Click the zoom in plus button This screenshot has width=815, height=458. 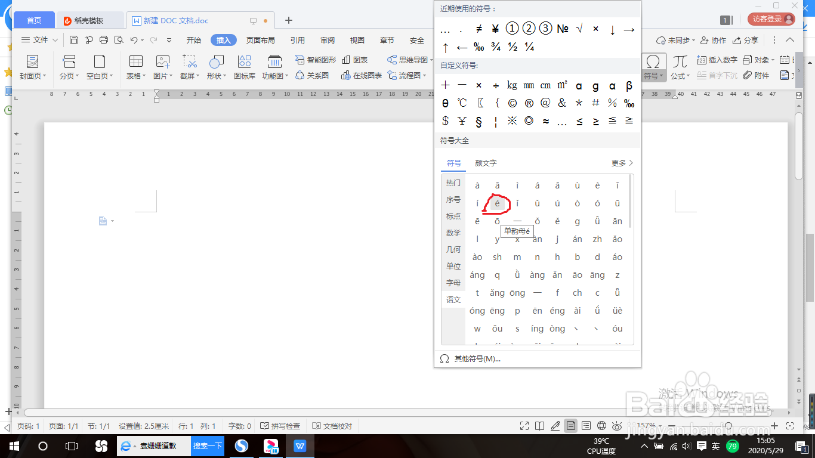(x=774, y=426)
